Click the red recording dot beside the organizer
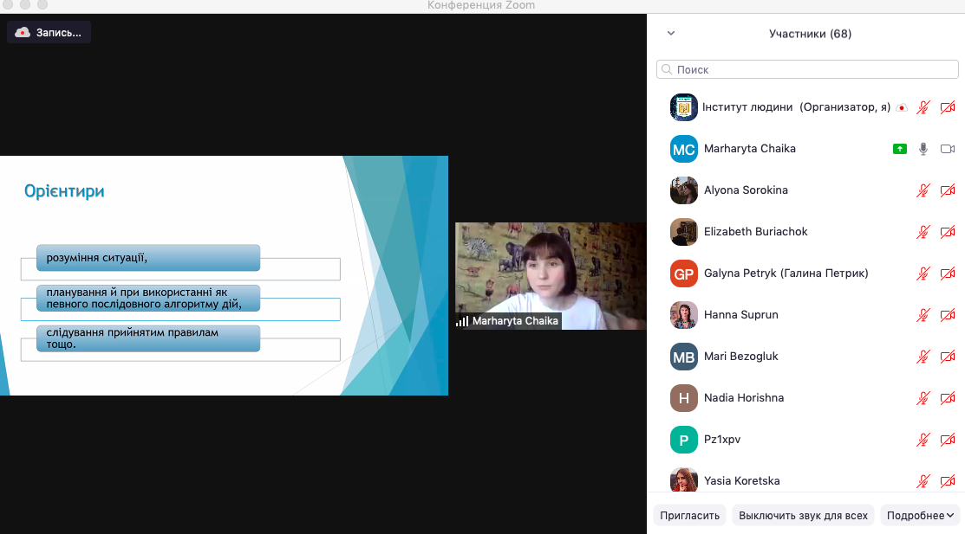This screenshot has height=534, width=965. coord(902,108)
